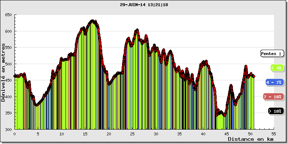288x144 pixels.
Task: Click the 0 km distance tick label
Action: click(x=14, y=134)
